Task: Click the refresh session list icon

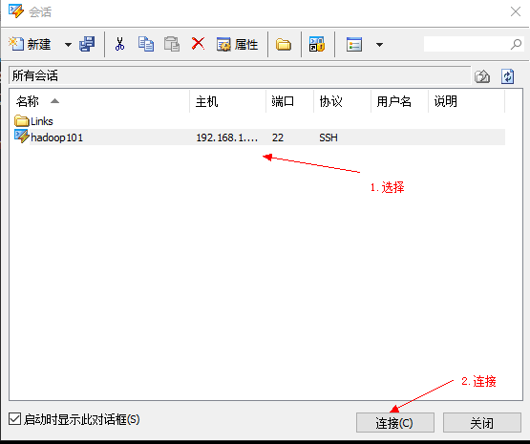Action: point(507,76)
